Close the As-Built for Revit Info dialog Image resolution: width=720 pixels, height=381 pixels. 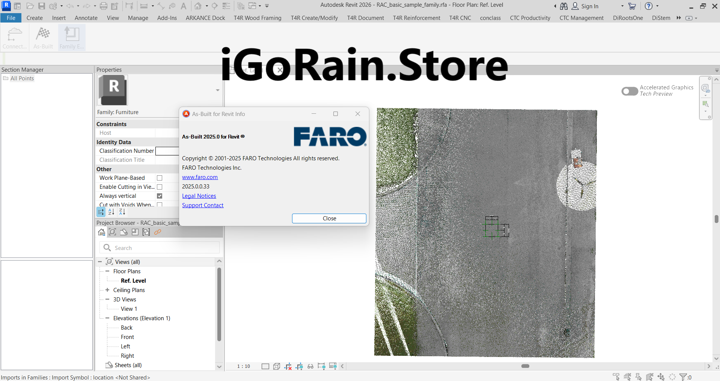[x=329, y=218]
